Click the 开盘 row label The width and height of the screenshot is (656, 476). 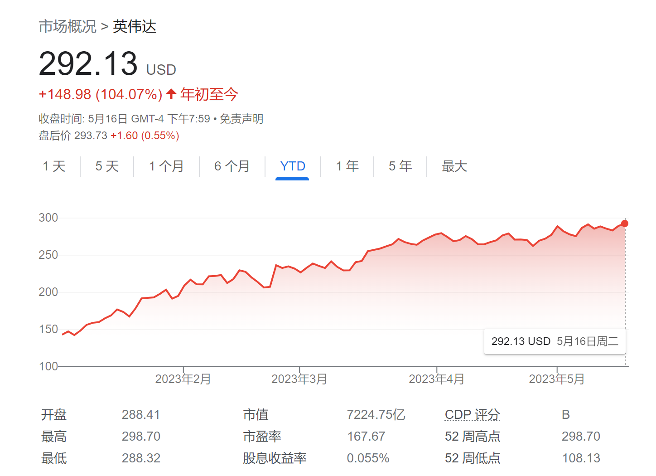54,415
